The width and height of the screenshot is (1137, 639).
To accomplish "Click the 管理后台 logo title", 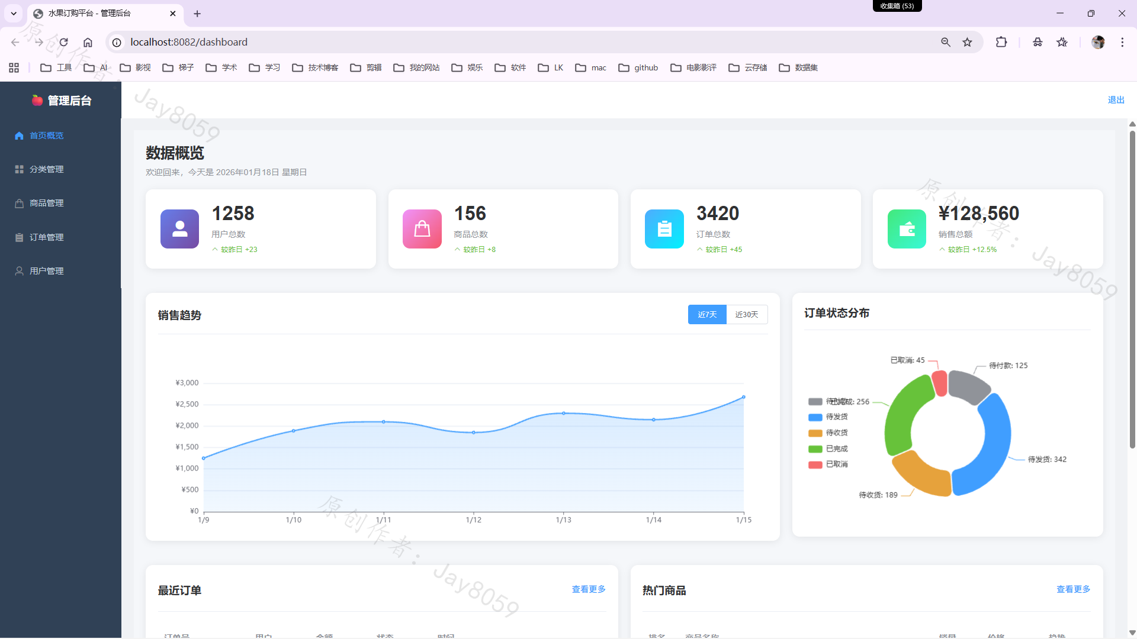I will [62, 101].
